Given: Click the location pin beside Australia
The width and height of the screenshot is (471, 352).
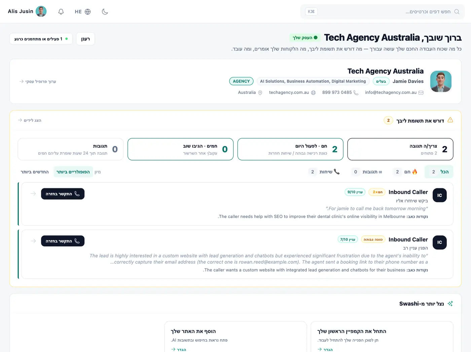Looking at the screenshot, I should pyautogui.click(x=260, y=93).
